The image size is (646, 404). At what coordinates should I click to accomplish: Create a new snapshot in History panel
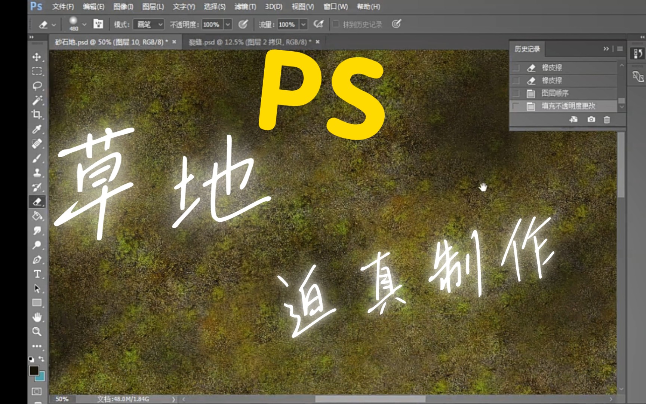591,120
